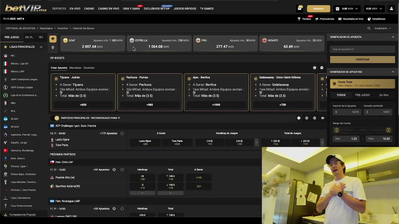Click the Depósito button
399x224 pixels.
(318, 9)
